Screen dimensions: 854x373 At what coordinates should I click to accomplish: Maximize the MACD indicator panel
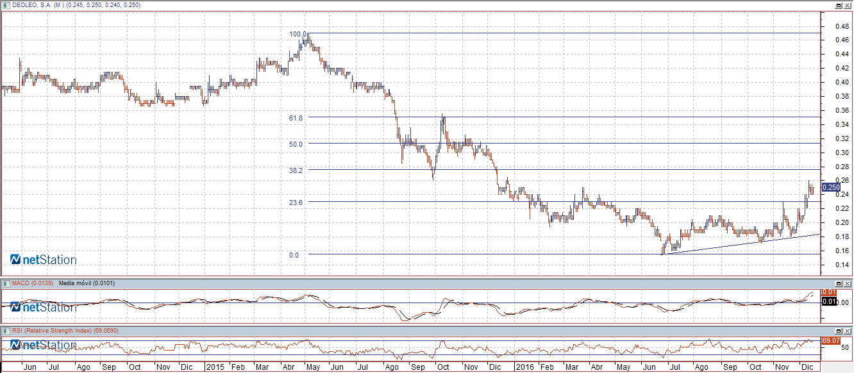(838, 283)
